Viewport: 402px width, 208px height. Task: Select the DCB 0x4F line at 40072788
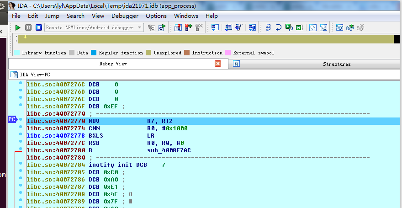tap(213, 194)
